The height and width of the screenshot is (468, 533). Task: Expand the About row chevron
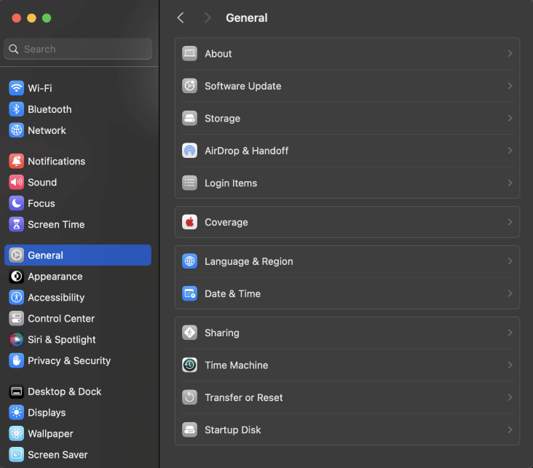[510, 54]
